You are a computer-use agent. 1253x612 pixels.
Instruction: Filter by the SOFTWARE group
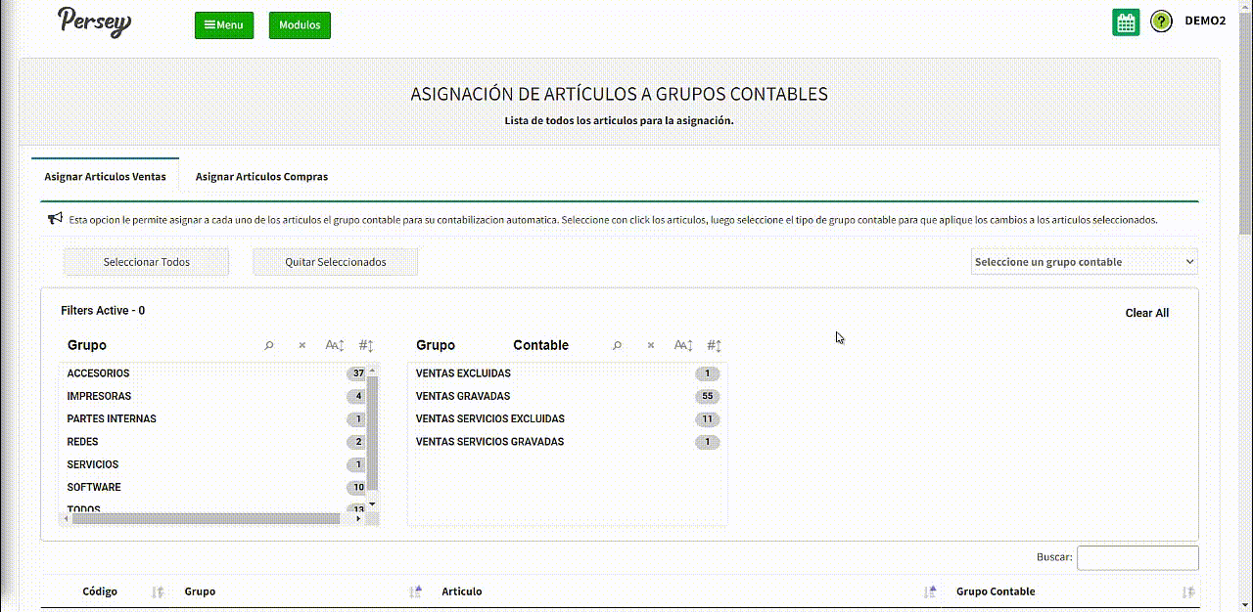click(x=94, y=487)
